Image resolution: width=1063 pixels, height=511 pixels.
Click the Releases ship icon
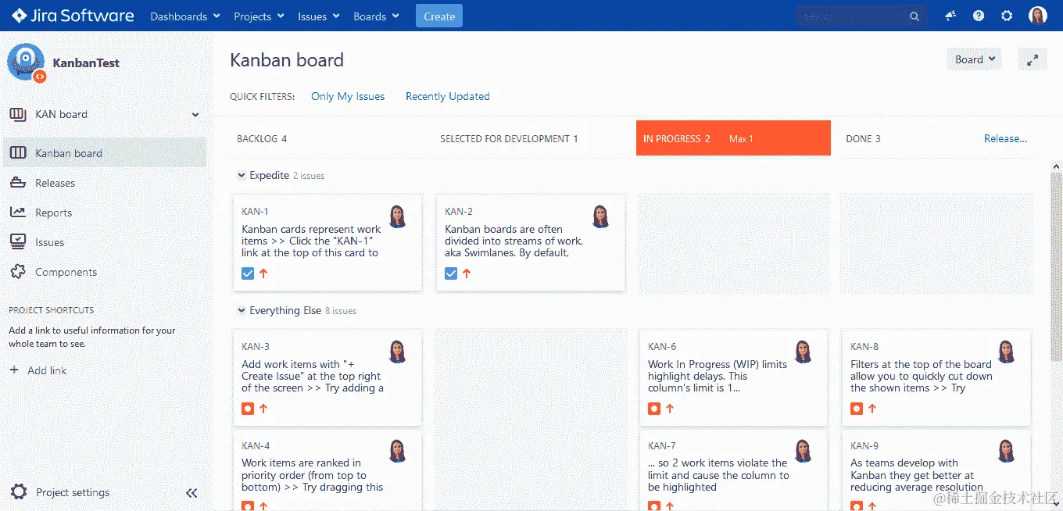click(x=18, y=183)
